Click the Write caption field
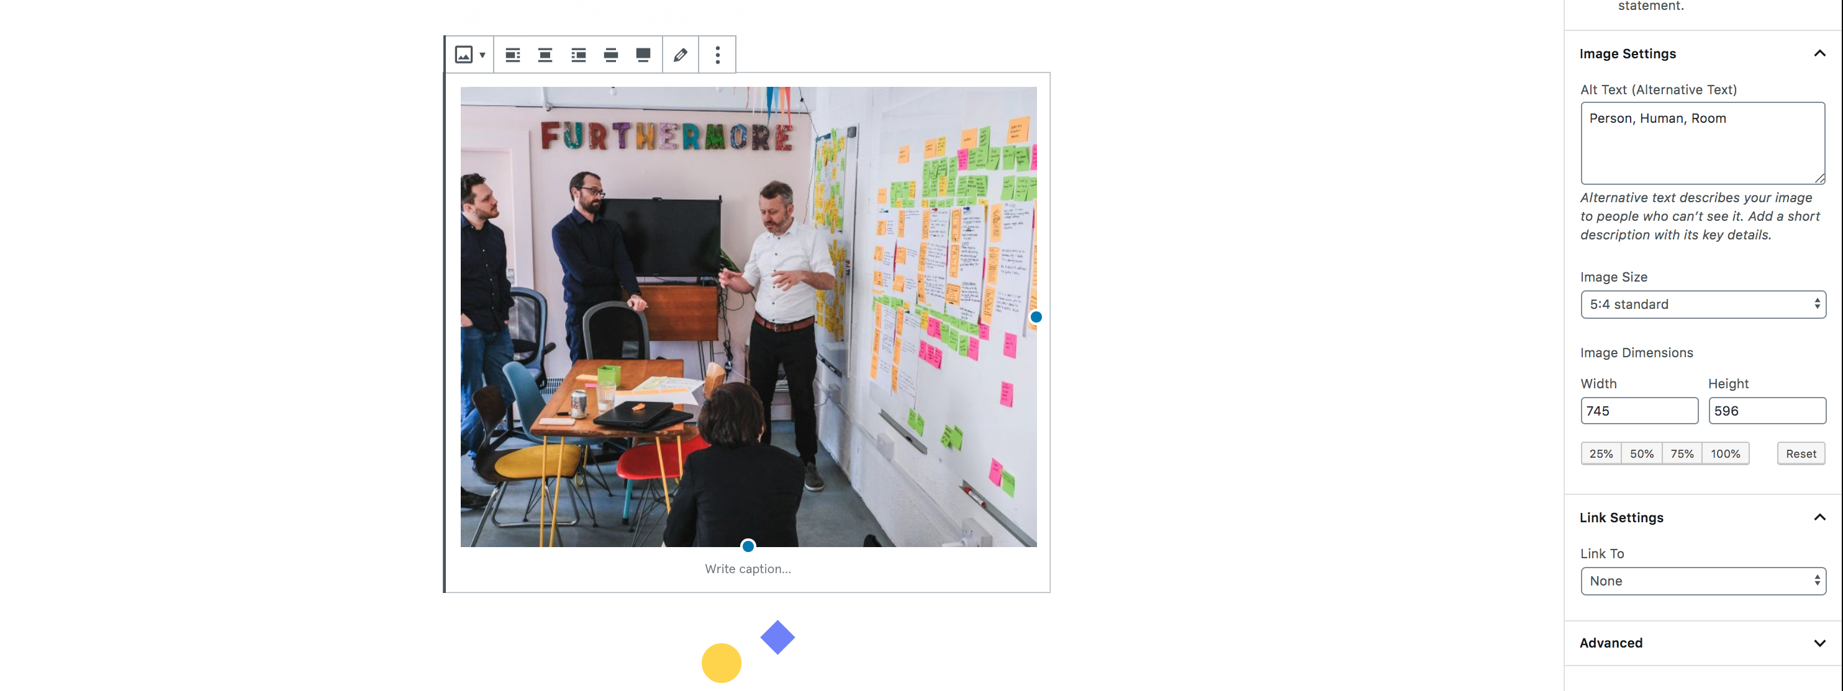 pyautogui.click(x=748, y=569)
